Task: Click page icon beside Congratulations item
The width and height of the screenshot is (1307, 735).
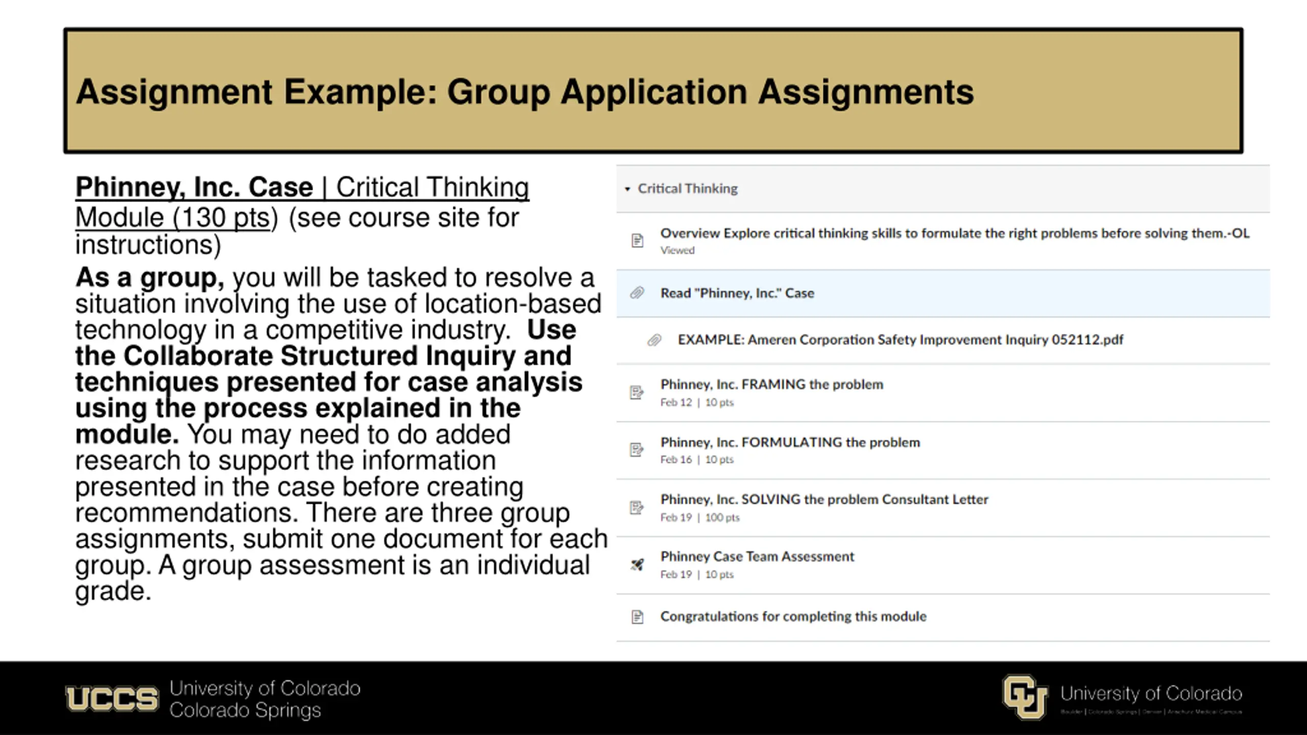Action: [x=637, y=617]
